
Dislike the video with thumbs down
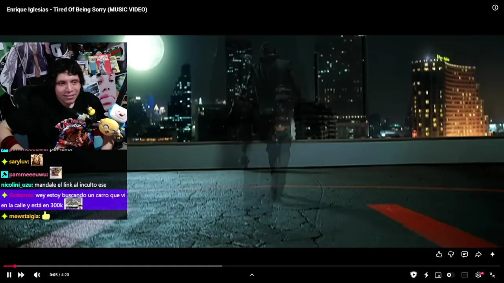(451, 254)
